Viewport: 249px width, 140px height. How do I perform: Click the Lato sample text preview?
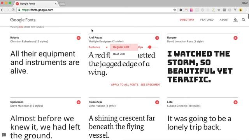199,123
